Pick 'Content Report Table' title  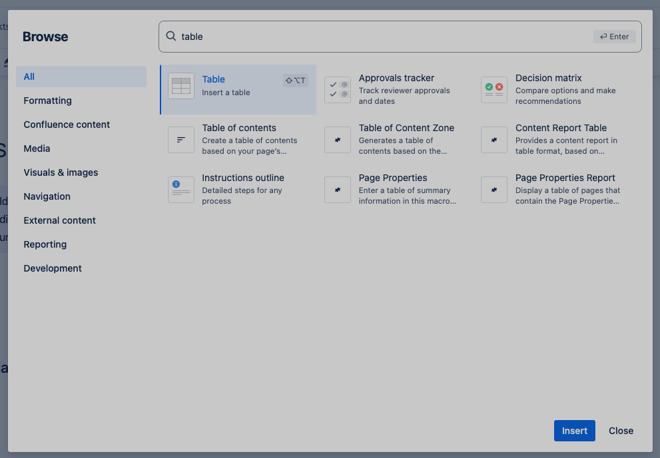pos(561,128)
